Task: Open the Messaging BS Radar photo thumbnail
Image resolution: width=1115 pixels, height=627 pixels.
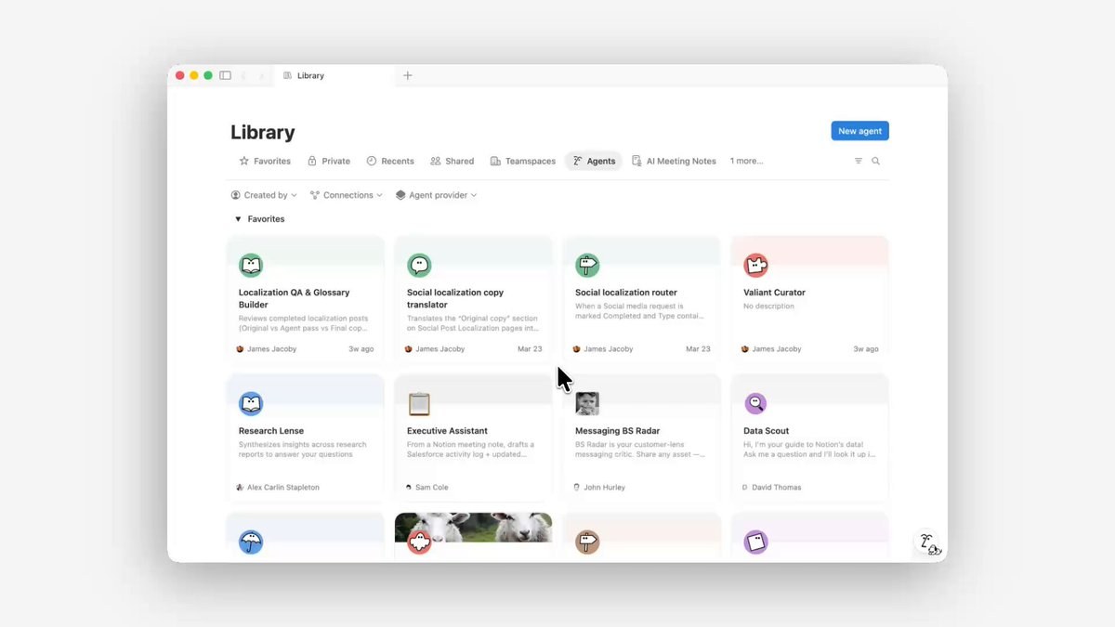Action: [587, 404]
